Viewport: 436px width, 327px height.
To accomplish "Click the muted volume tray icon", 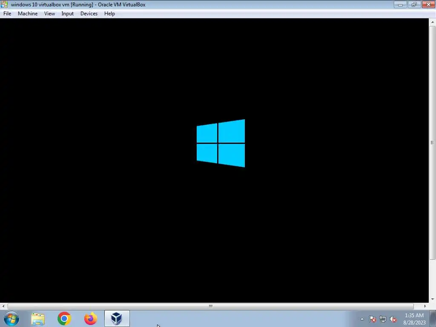I will click(393, 319).
